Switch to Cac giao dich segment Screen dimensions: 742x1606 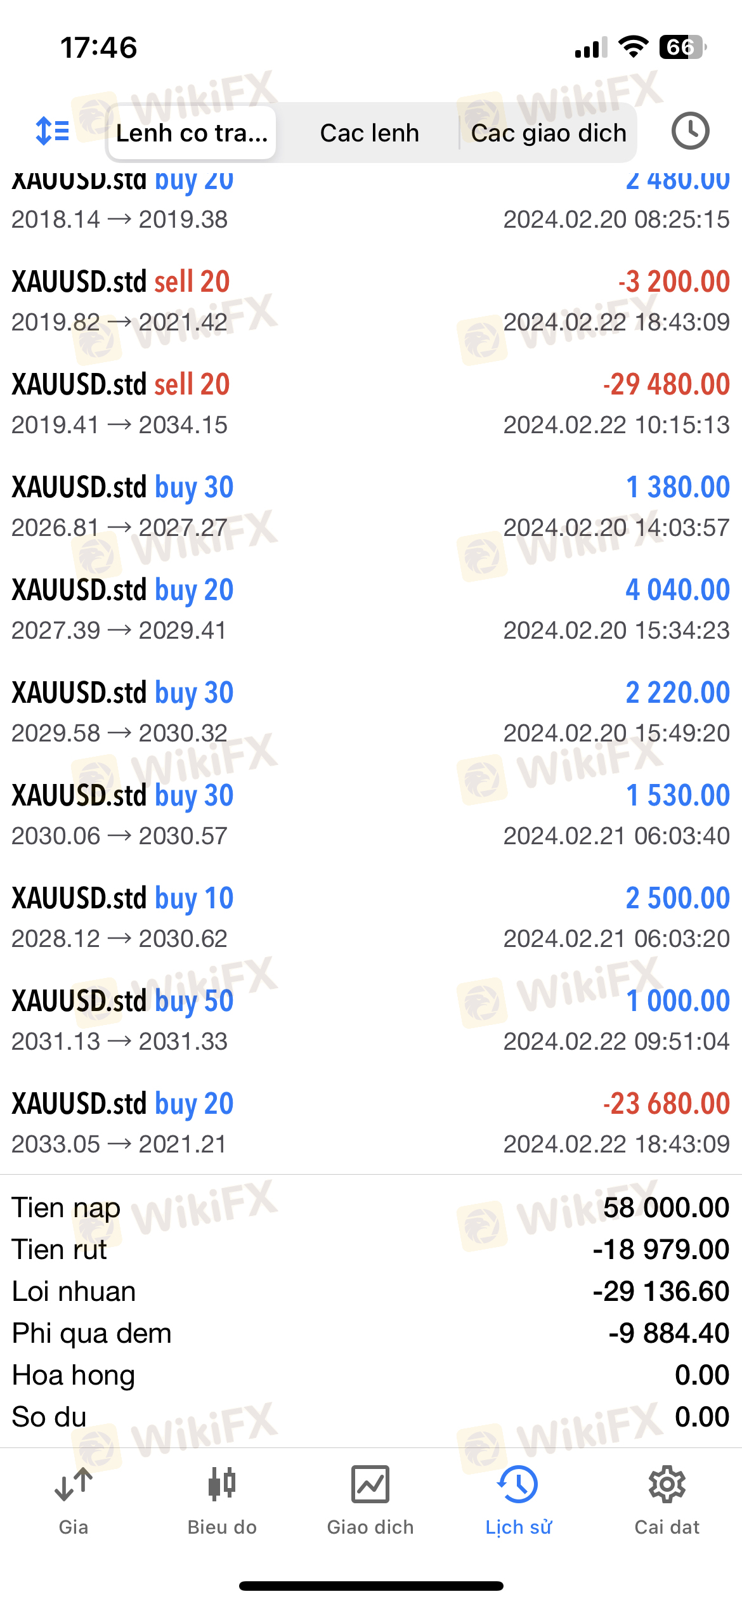pyautogui.click(x=549, y=133)
